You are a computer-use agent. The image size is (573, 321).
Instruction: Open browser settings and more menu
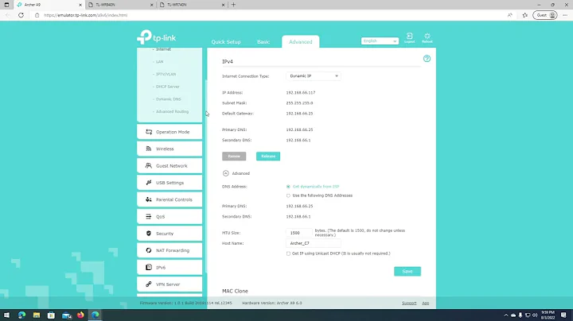(565, 15)
